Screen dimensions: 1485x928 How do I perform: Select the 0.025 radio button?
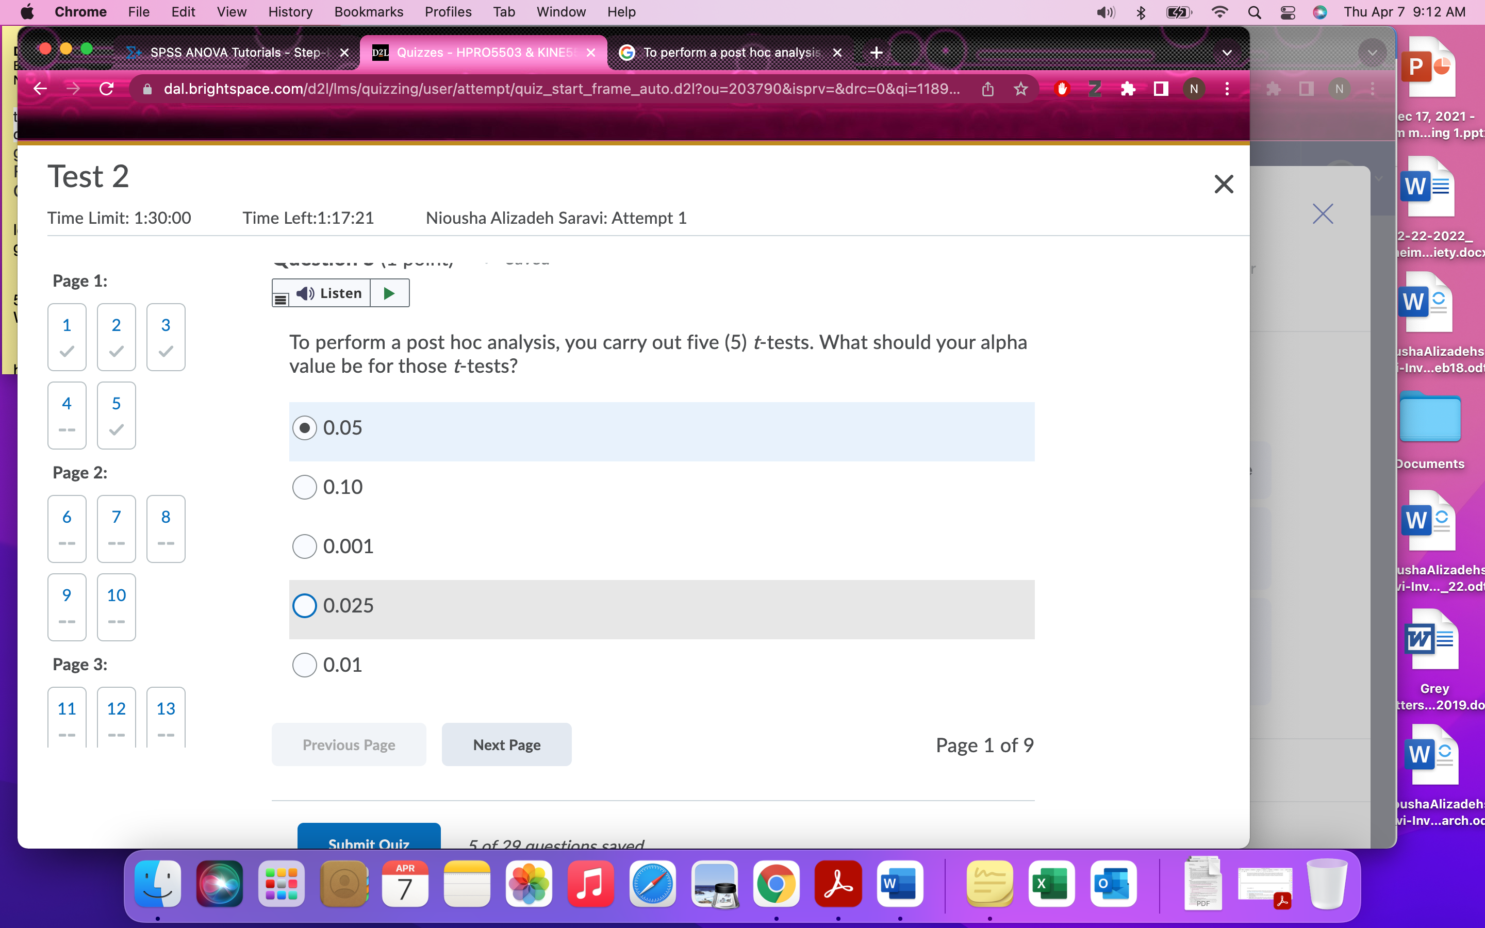pyautogui.click(x=304, y=606)
